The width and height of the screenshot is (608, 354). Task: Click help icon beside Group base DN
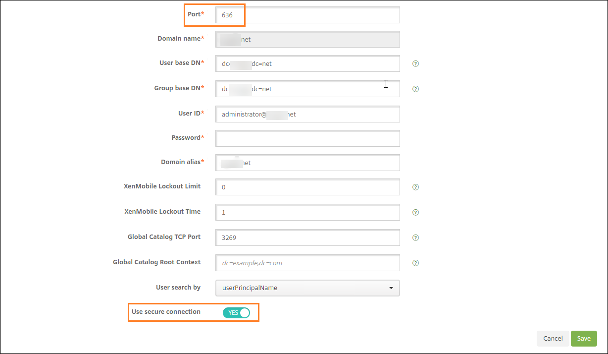click(x=416, y=89)
